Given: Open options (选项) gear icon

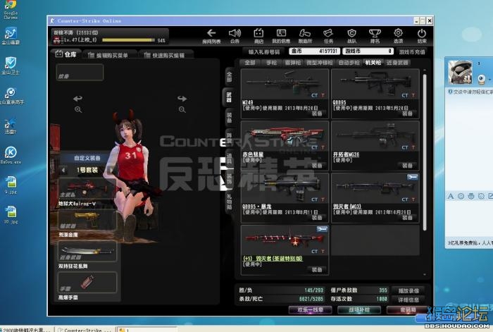Looking at the screenshot, I should tap(398, 36).
